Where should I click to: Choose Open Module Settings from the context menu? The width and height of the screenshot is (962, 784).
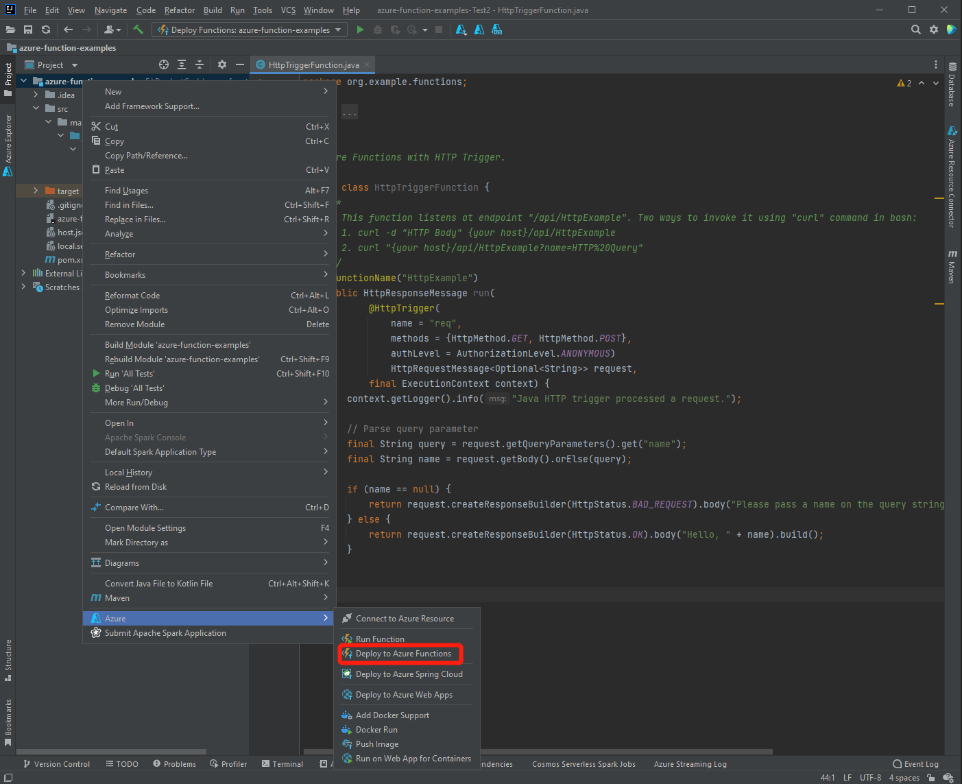(x=145, y=528)
